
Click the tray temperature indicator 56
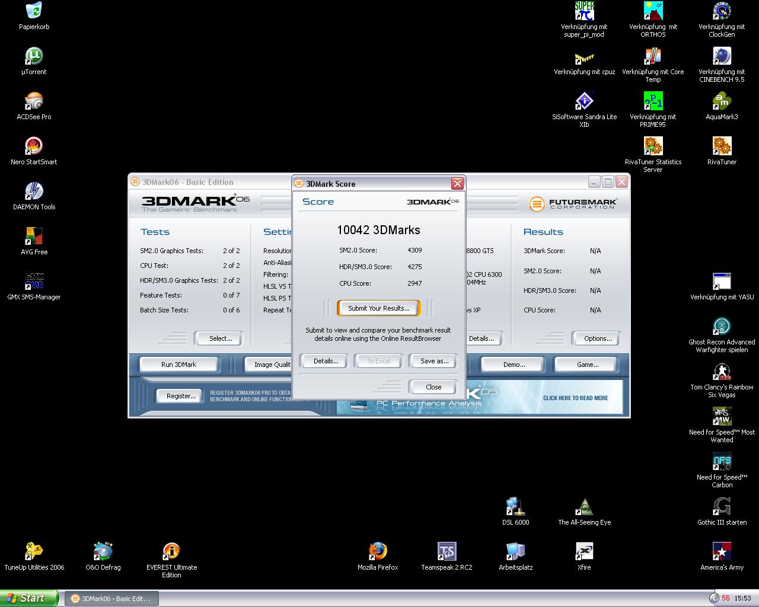click(x=726, y=599)
